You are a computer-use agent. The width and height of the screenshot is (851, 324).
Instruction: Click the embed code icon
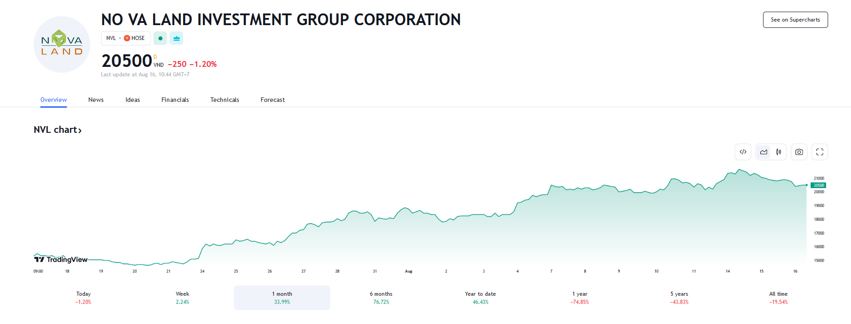(743, 152)
